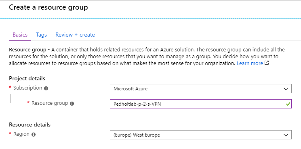Viewport: 301px width, 149px height.
Task: Follow the Learn more link
Action: click(x=250, y=63)
